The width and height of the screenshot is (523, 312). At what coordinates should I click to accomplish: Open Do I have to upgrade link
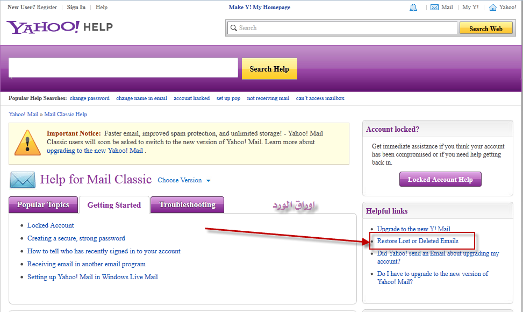pyautogui.click(x=433, y=278)
